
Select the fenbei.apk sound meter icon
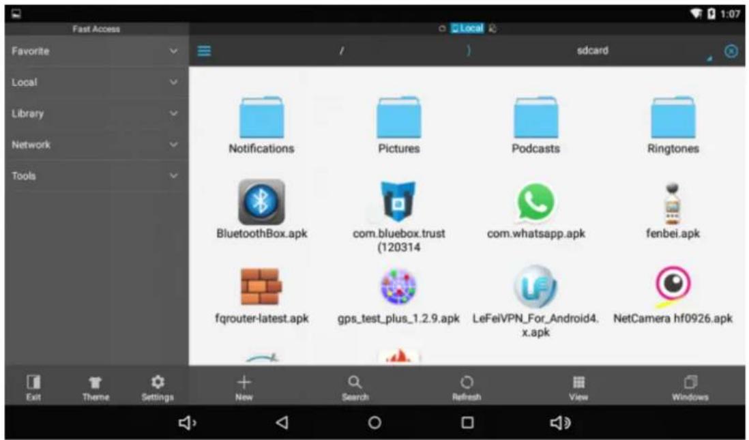pos(672,203)
